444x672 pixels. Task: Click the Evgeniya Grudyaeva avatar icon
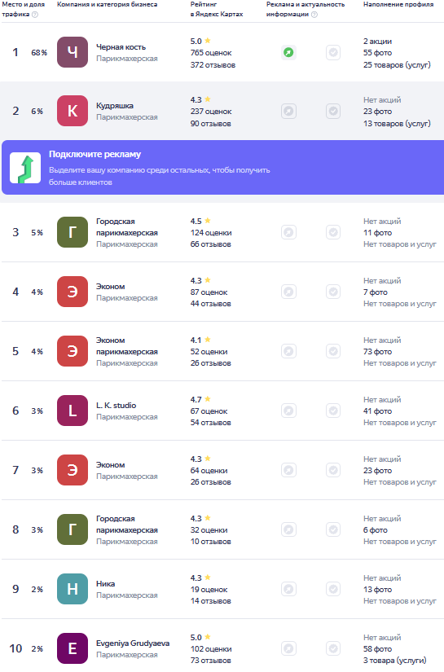[73, 648]
